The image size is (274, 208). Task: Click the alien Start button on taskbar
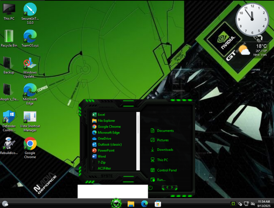click(116, 203)
